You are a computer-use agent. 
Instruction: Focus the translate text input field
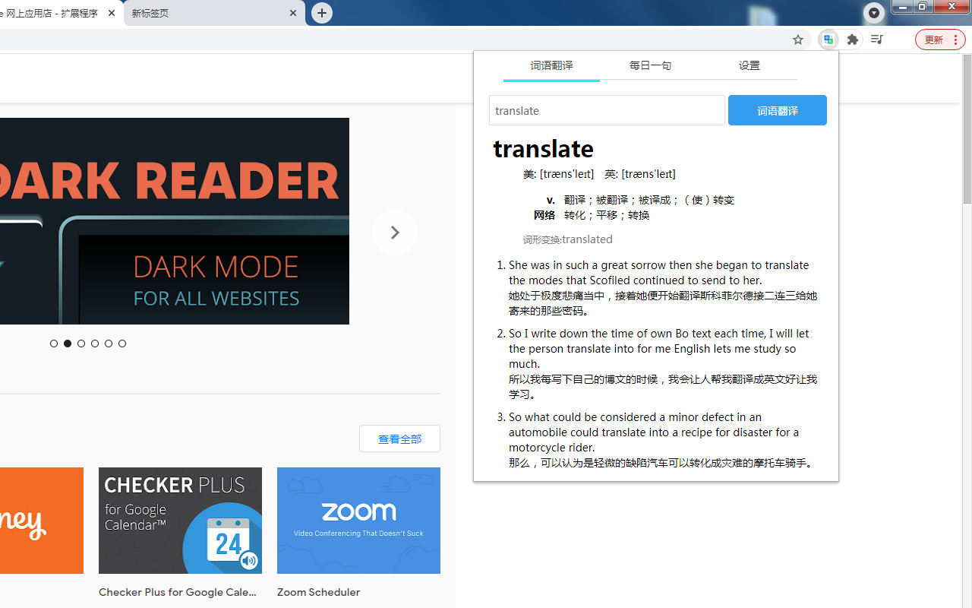pyautogui.click(x=607, y=110)
